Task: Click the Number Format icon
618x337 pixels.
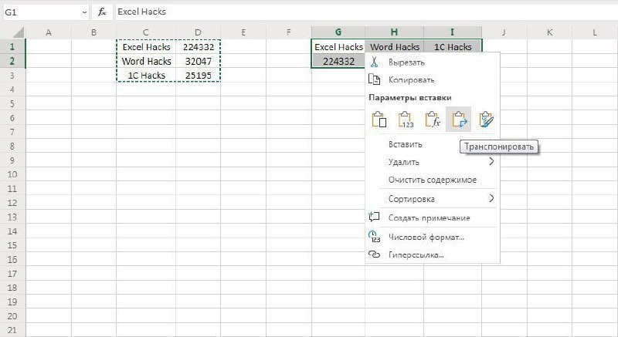Action: pos(374,236)
